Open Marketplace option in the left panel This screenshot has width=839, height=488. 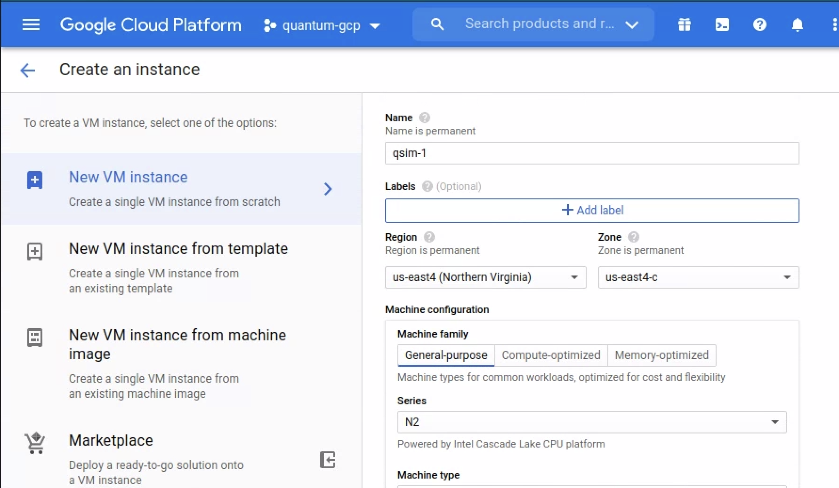pyautogui.click(x=111, y=441)
